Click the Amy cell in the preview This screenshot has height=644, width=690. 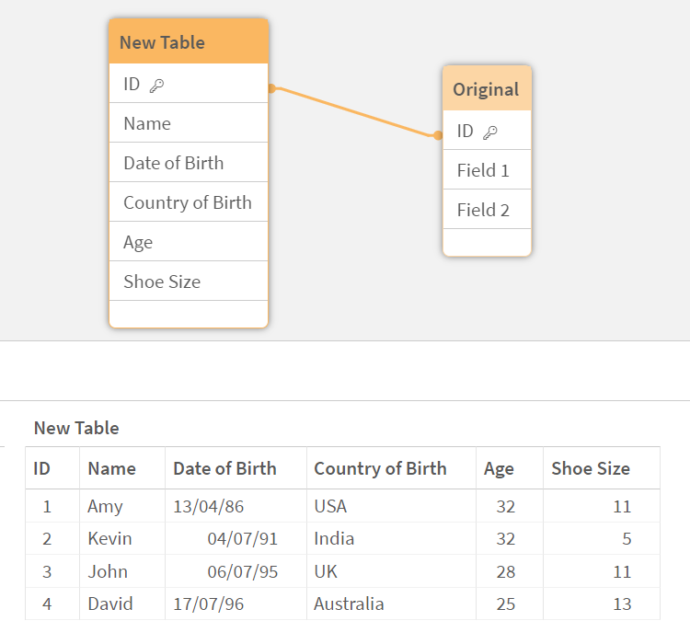(x=105, y=506)
